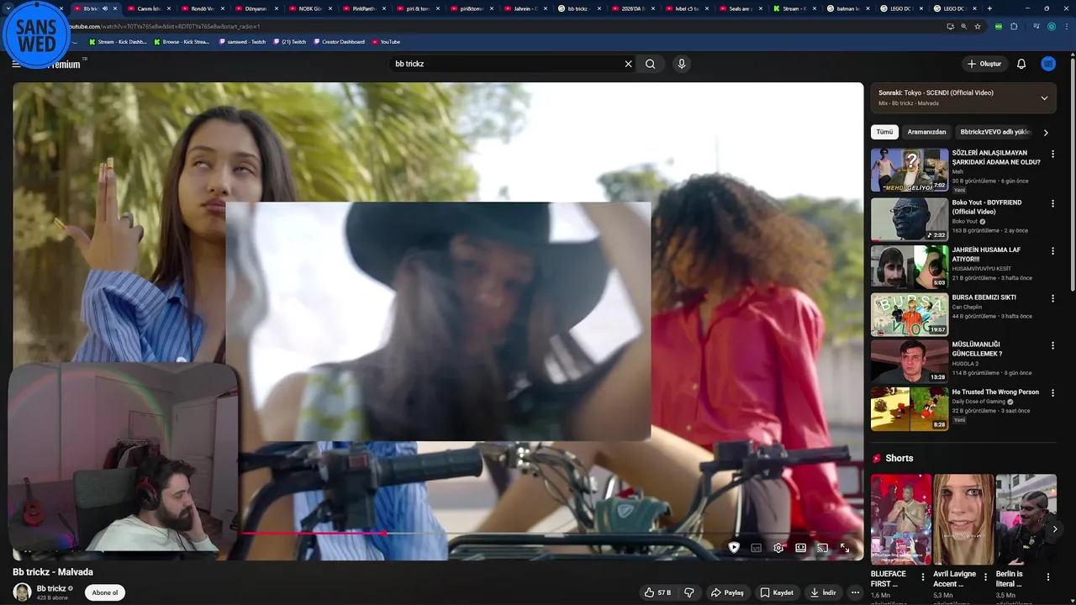Viewport: 1076px width, 605px height.
Task: Clear the bb trickz search text
Action: coord(628,64)
